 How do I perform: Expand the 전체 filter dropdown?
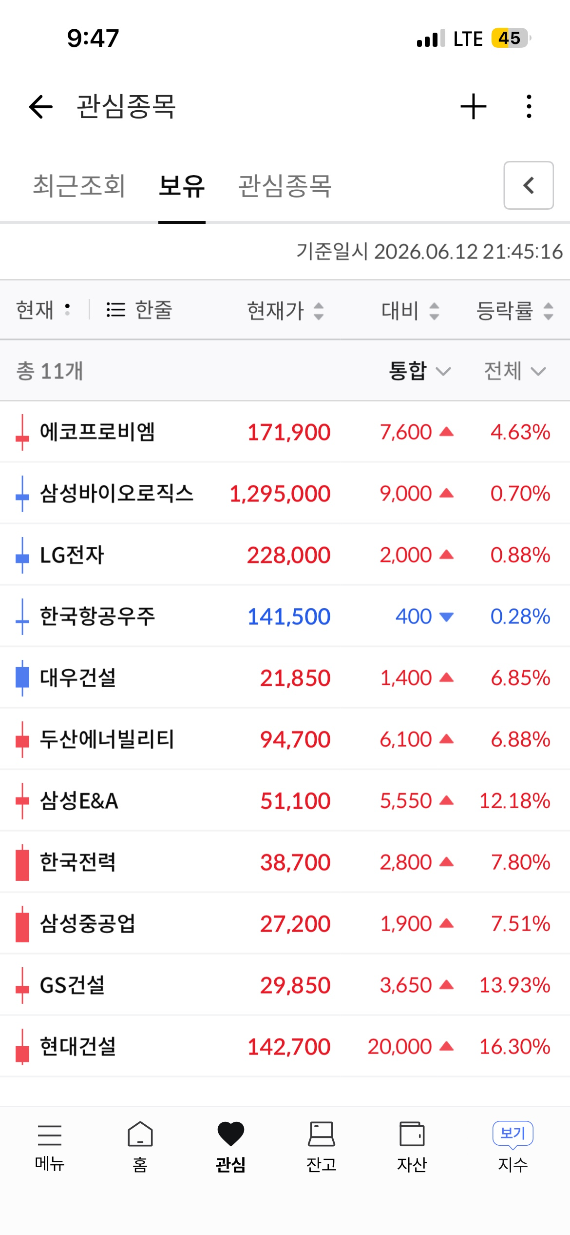pyautogui.click(x=515, y=371)
